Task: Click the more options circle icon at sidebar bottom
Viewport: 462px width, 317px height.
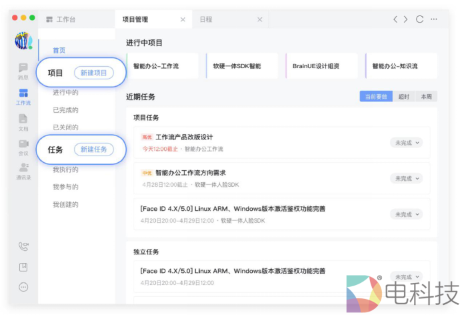Action: coord(23,287)
